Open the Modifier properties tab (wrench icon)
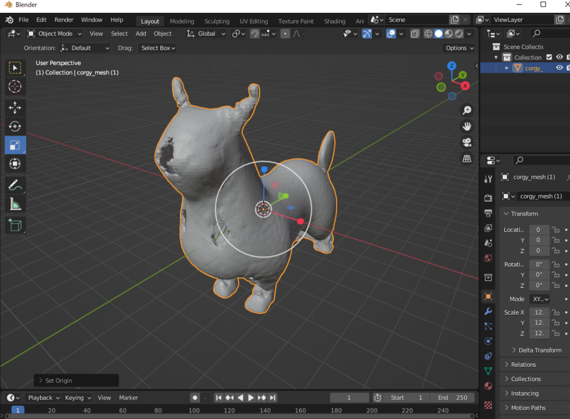570x419 pixels. click(x=488, y=311)
